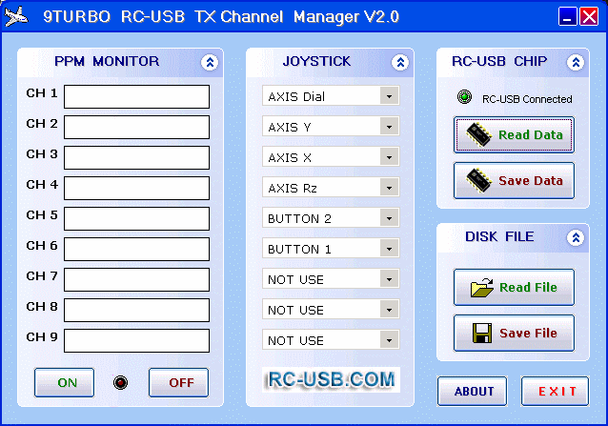
Task: Open the AXIS X dropdown
Action: click(x=389, y=157)
